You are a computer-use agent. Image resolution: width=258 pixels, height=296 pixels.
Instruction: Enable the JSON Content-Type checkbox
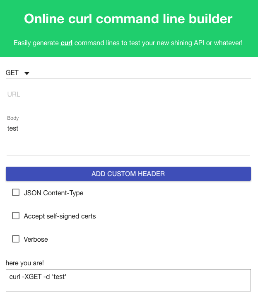click(x=16, y=192)
